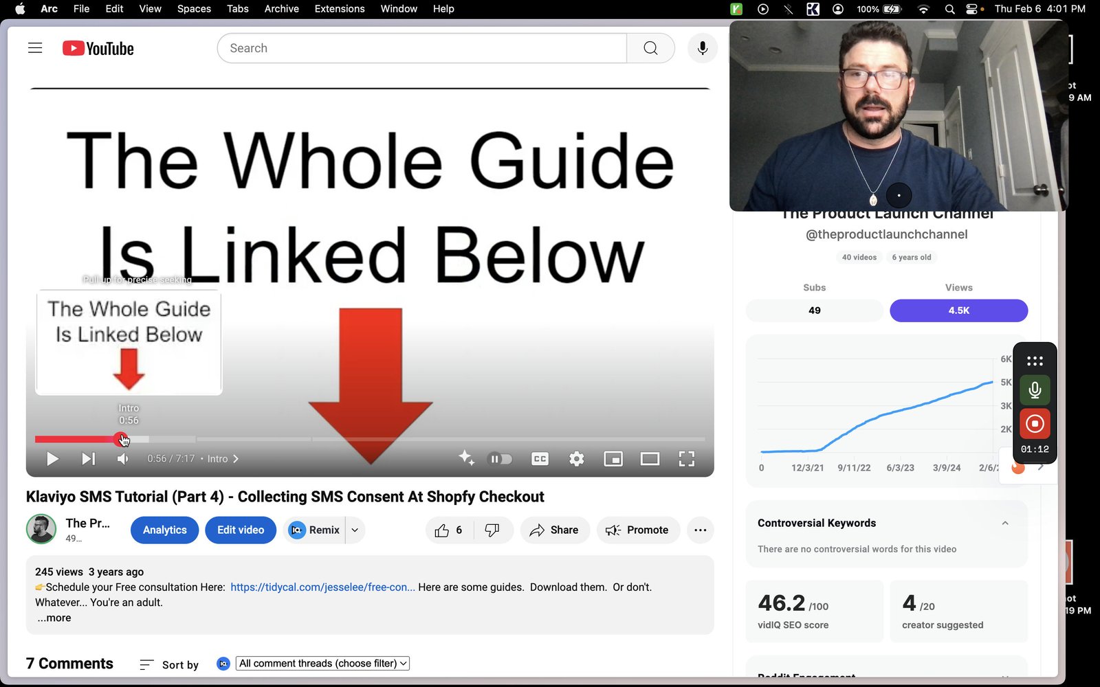1100x687 pixels.
Task: Open the sparkle AI feature in player
Action: click(467, 458)
